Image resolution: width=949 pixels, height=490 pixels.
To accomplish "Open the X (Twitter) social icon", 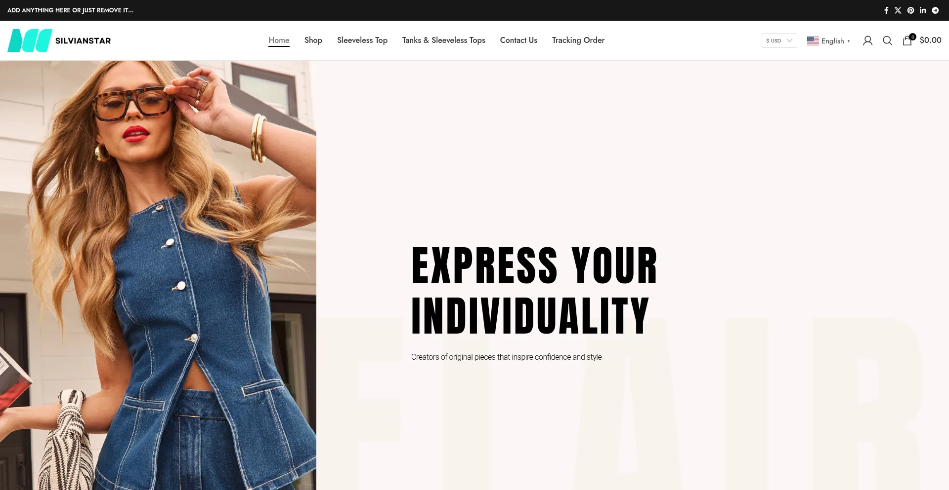I will tap(898, 10).
